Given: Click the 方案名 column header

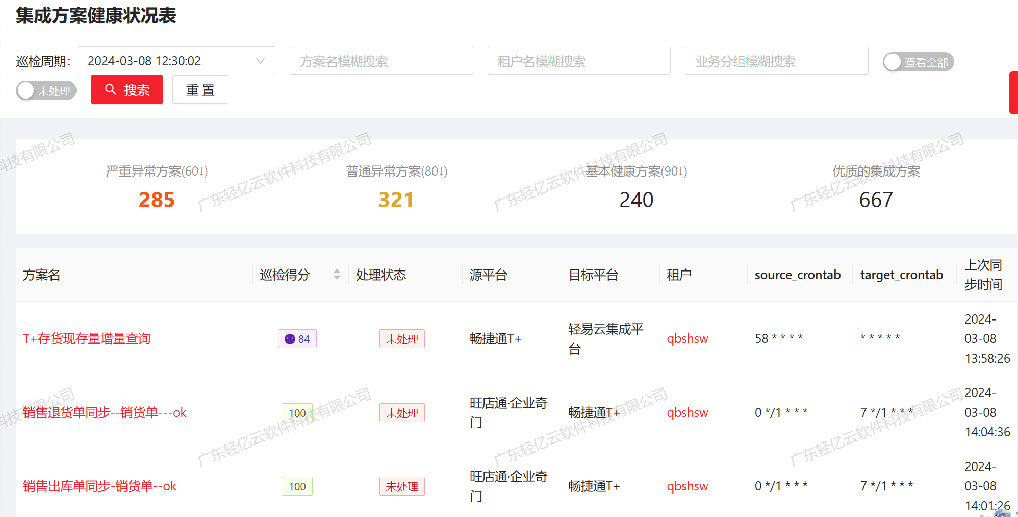Looking at the screenshot, I should tap(42, 275).
